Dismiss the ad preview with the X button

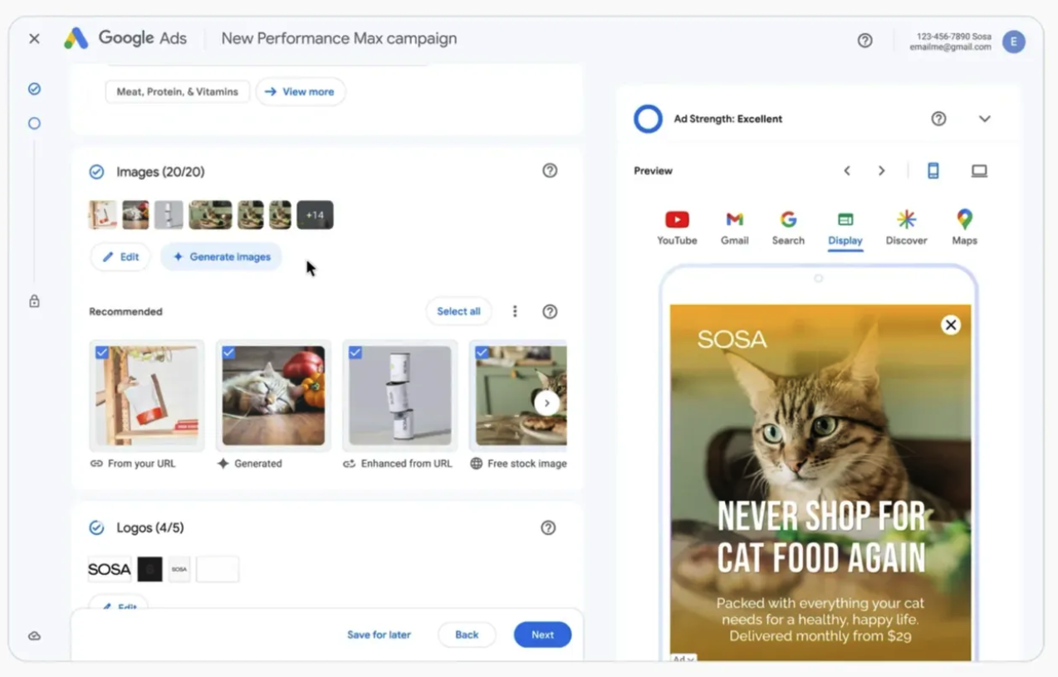coord(951,325)
